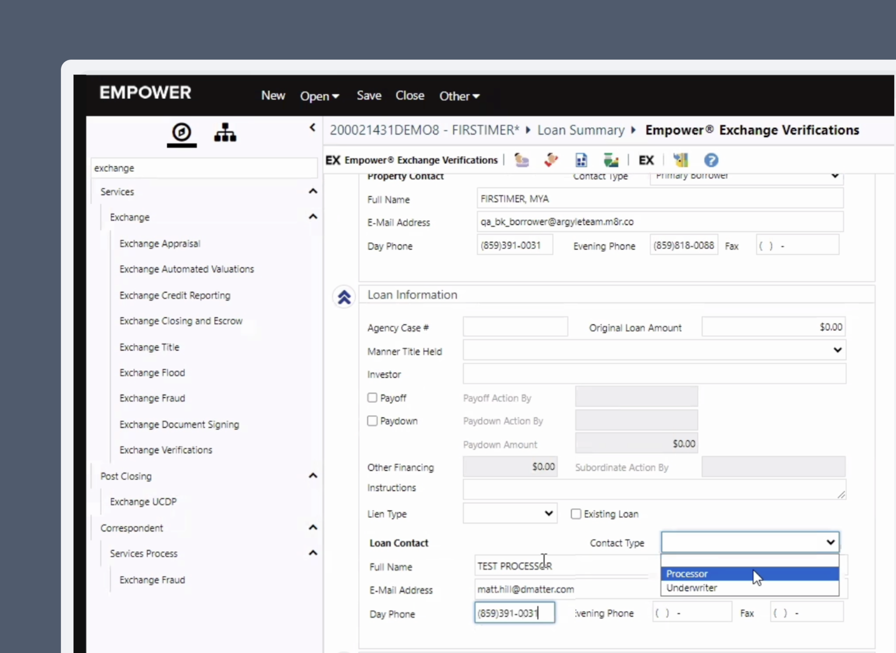This screenshot has width=896, height=653.
Task: Select Underwriter from Contact Type list
Action: [x=692, y=588]
